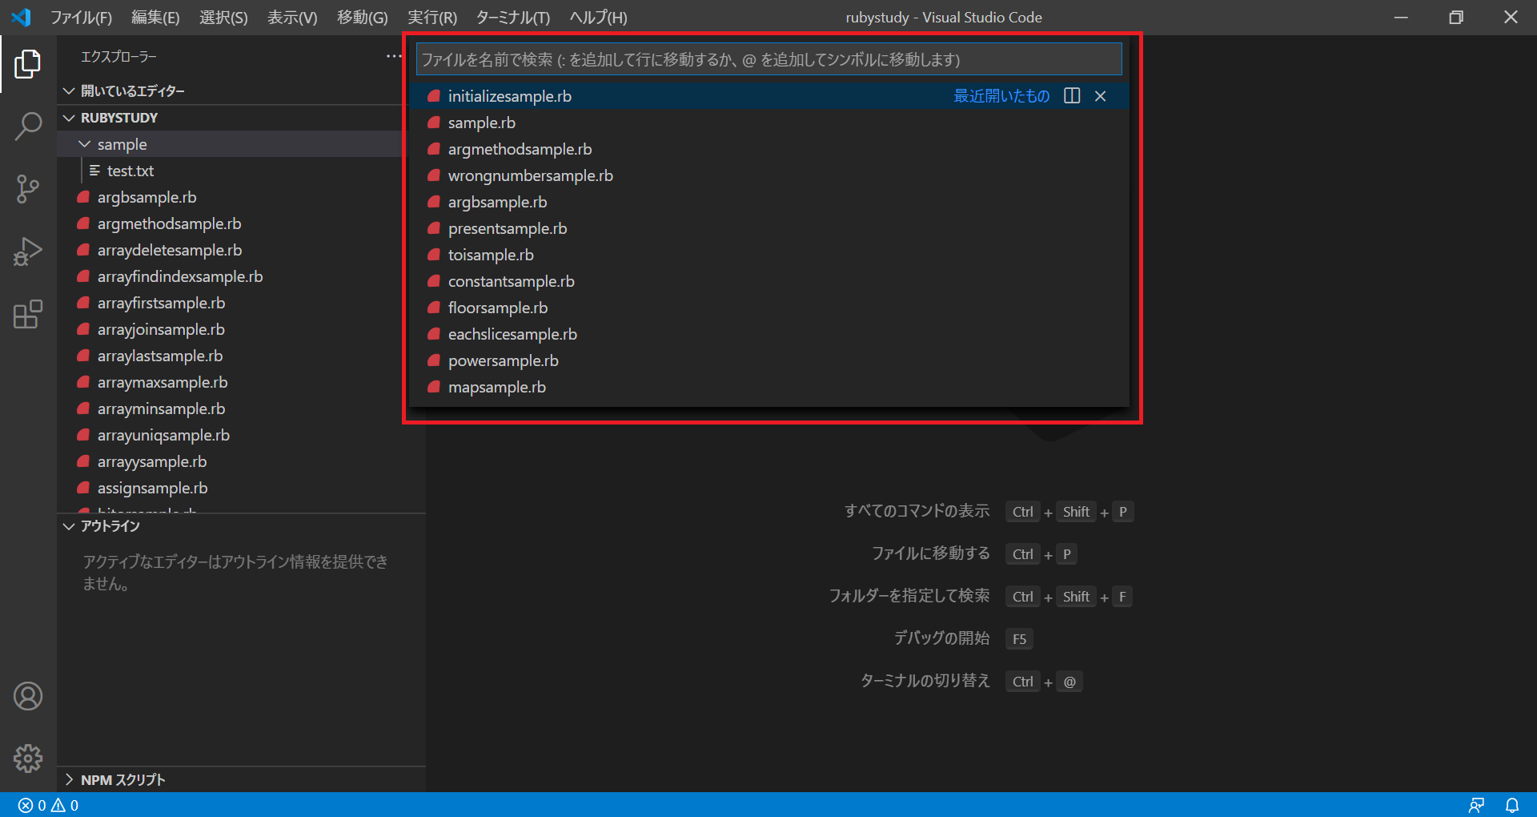Select sample.rb in quick open list
This screenshot has width=1537, height=817.
tap(768, 123)
